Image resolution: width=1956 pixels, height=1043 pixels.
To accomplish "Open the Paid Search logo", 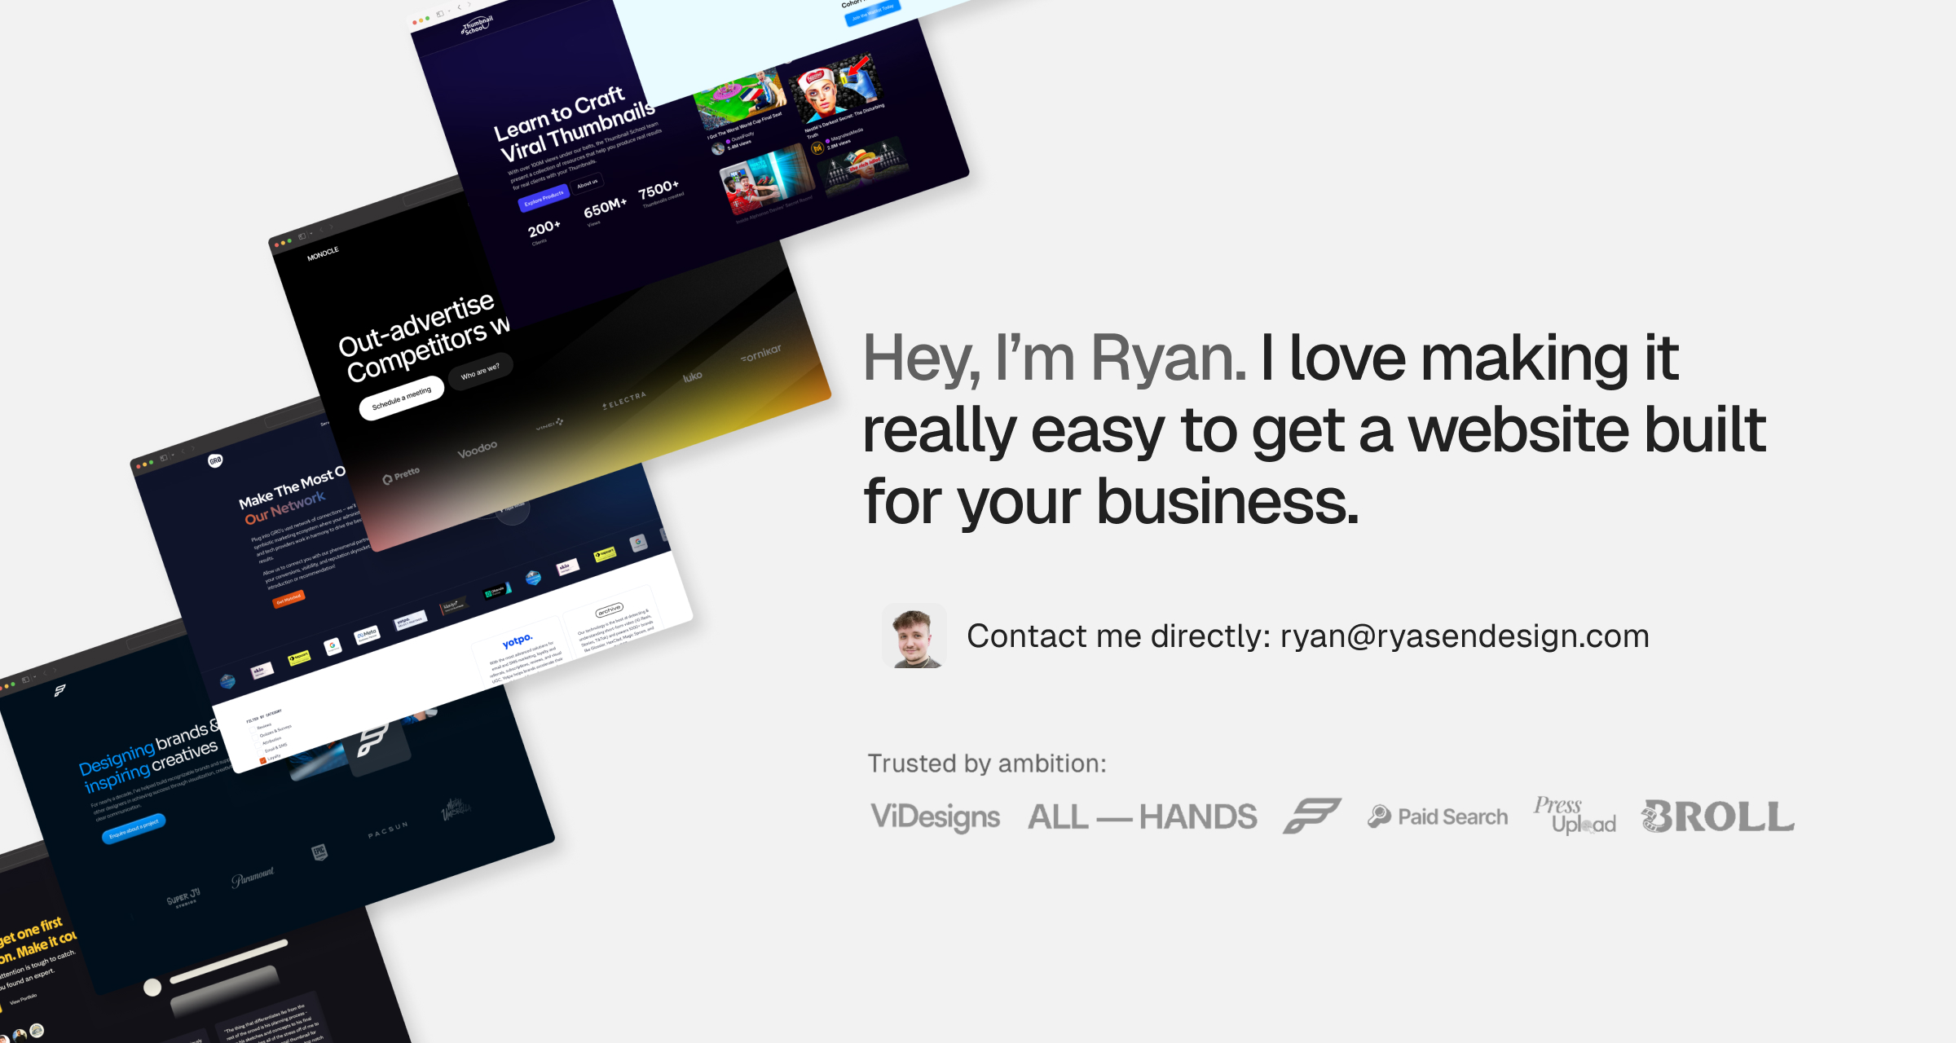I will [1438, 816].
